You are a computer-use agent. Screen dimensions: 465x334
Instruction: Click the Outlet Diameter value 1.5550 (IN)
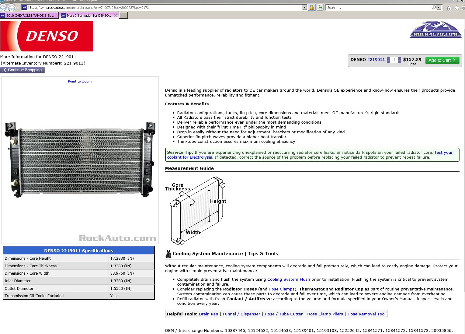point(121,289)
